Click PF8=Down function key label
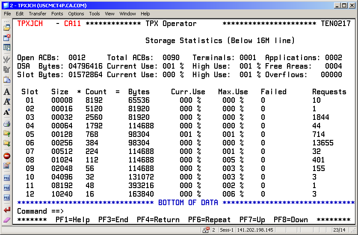Image resolution: width=358 pixels, height=235 pixels. (291, 220)
